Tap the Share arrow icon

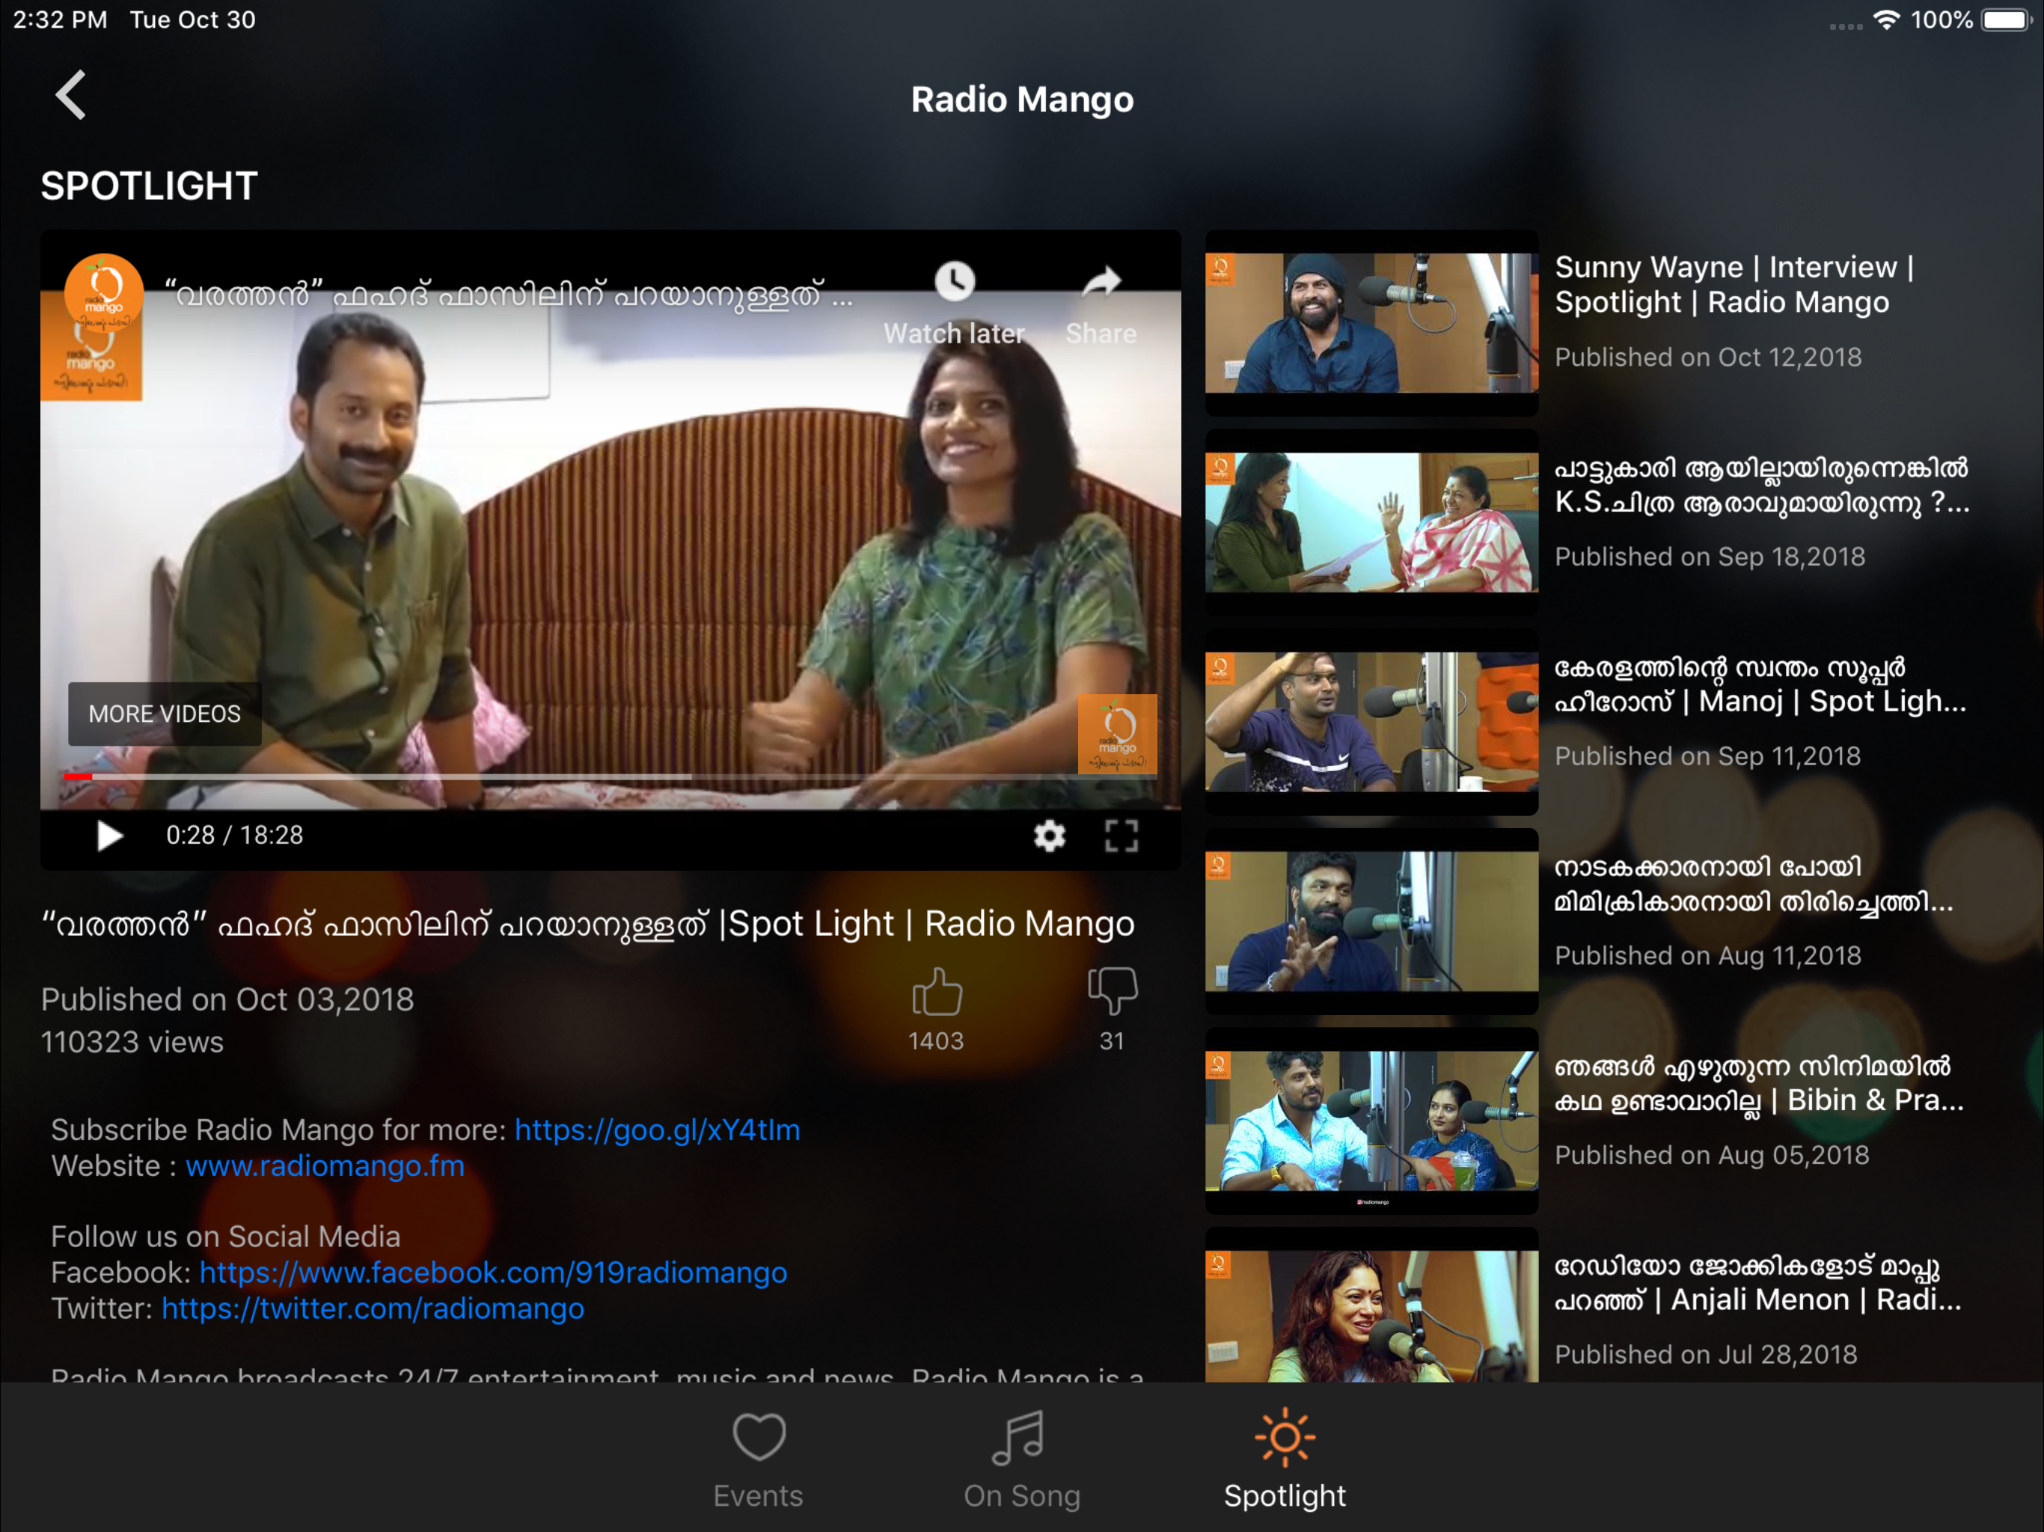pos(1101,282)
